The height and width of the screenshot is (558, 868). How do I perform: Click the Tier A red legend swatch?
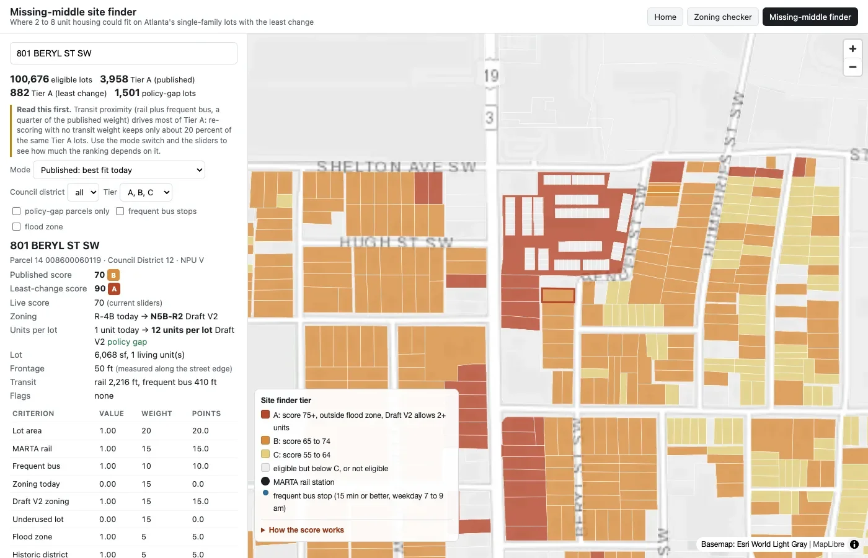point(265,415)
